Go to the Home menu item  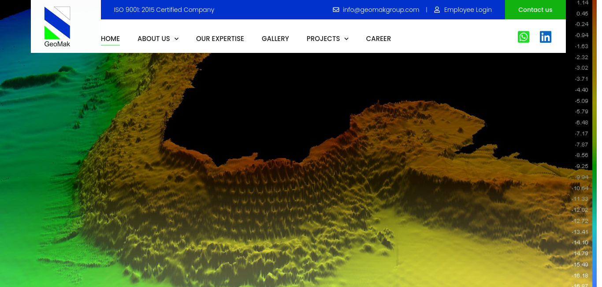click(x=110, y=39)
